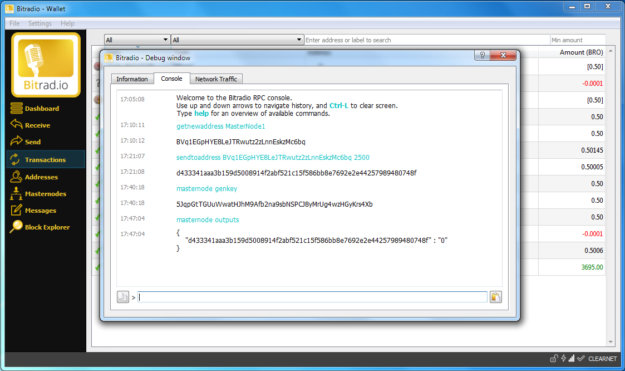Click the Amount (BRO) column header
Screen dimensions: 625x371
click(x=572, y=52)
